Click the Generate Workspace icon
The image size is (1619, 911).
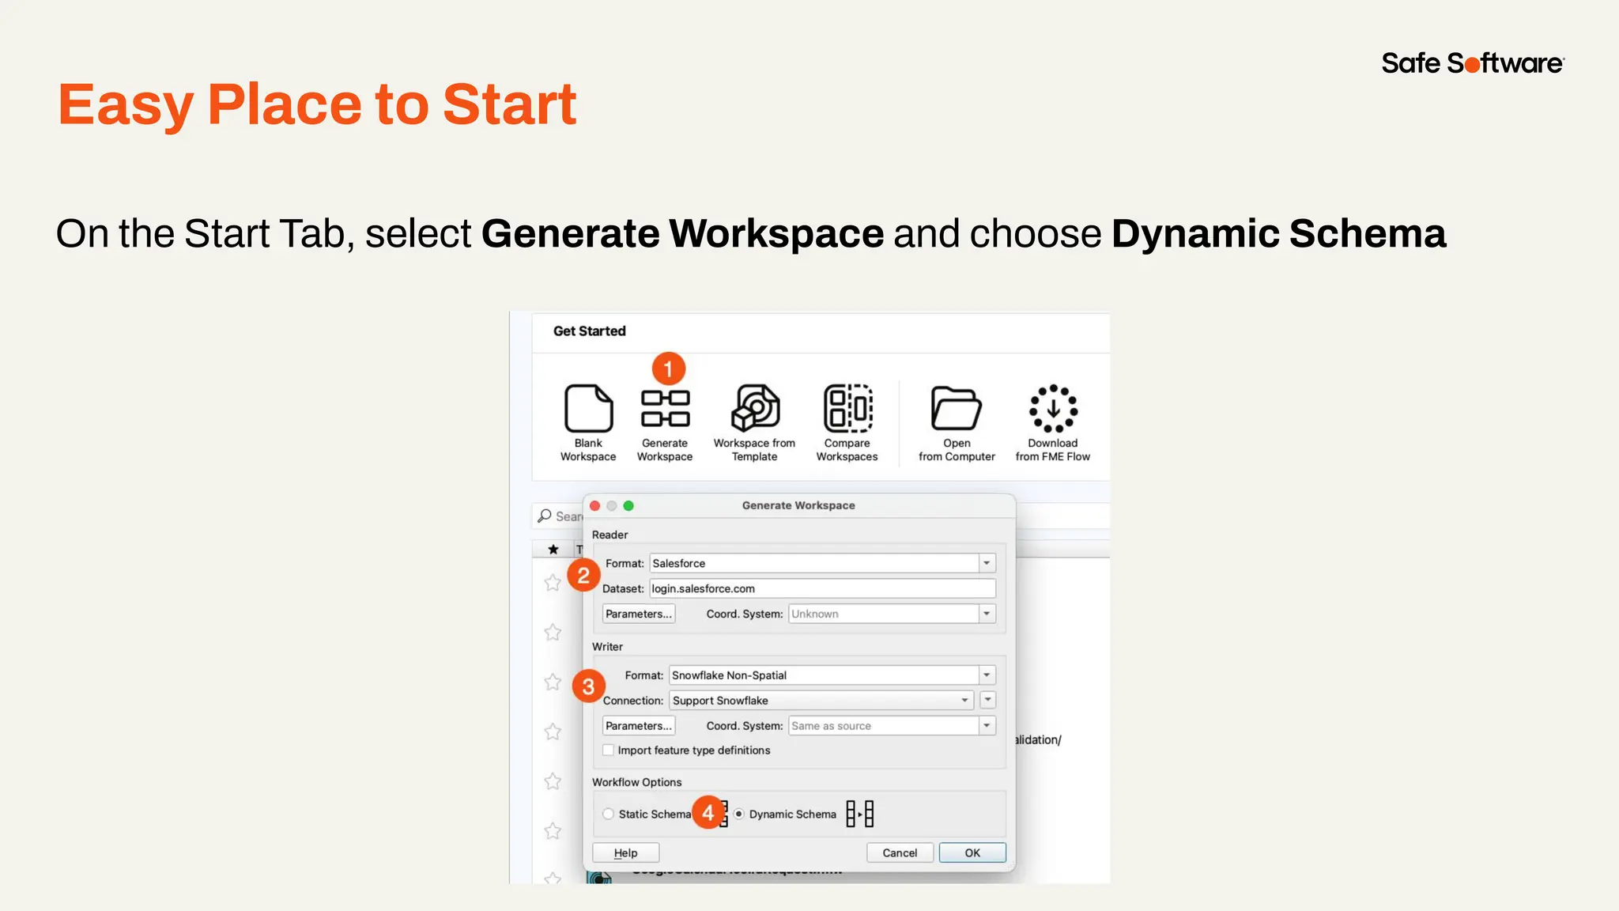click(x=665, y=408)
